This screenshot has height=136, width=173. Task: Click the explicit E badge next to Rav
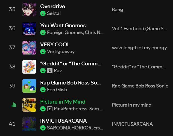pyautogui.click(x=50, y=71)
